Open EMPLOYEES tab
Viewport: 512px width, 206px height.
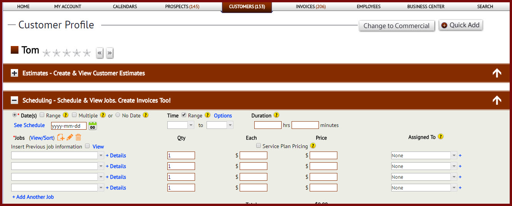(x=369, y=7)
